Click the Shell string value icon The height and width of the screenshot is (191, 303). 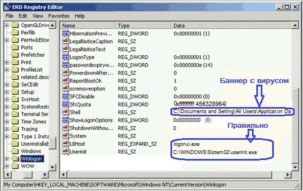coord(66,112)
